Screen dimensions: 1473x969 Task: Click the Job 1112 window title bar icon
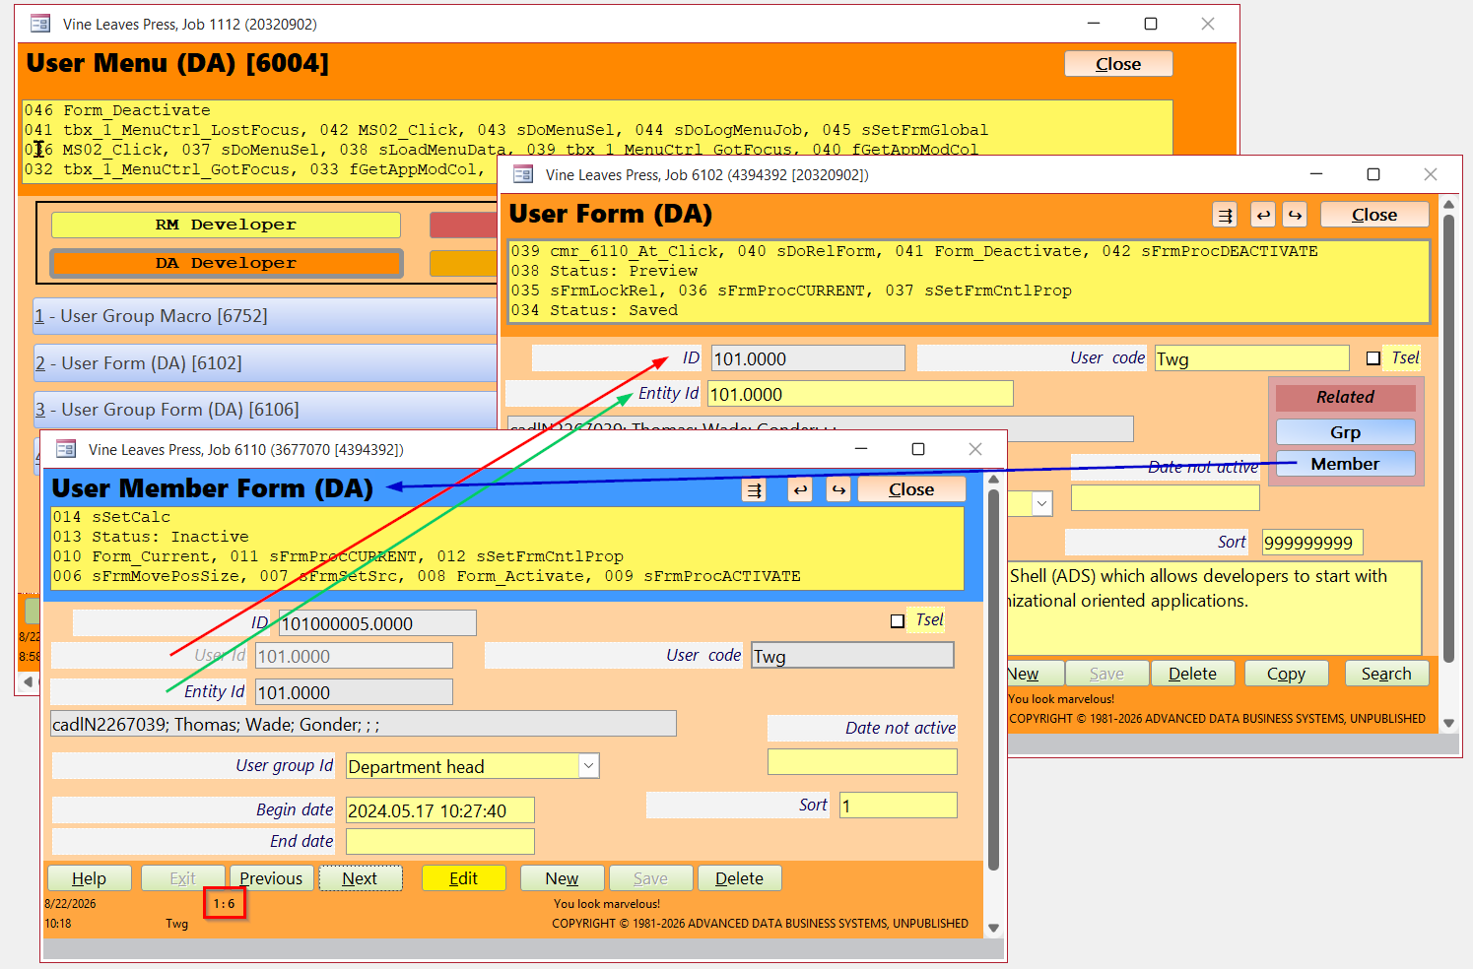[40, 24]
